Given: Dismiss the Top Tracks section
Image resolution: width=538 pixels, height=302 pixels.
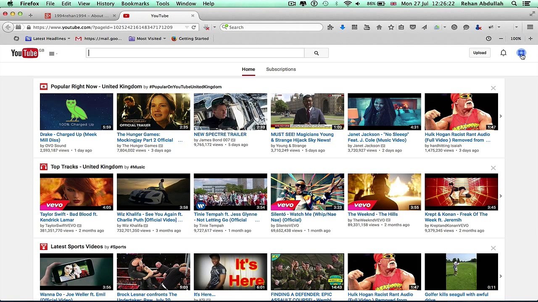Looking at the screenshot, I should tap(493, 168).
